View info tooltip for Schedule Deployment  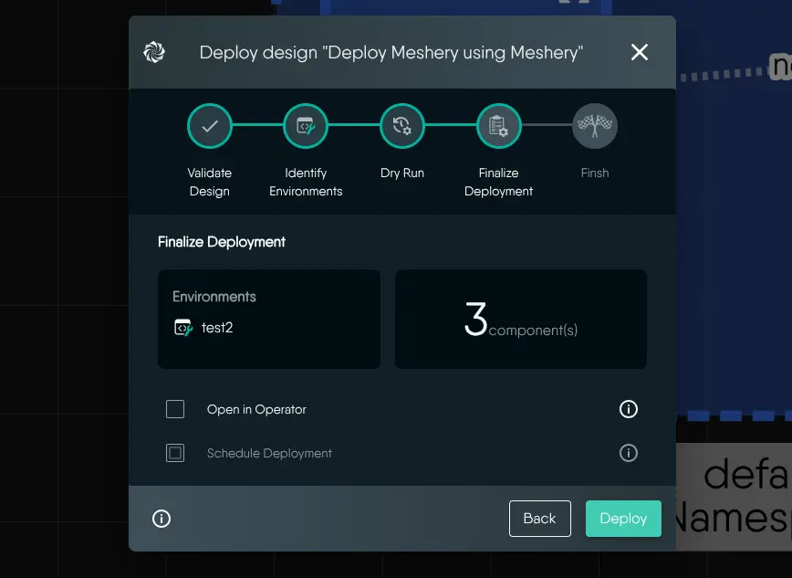pyautogui.click(x=628, y=453)
